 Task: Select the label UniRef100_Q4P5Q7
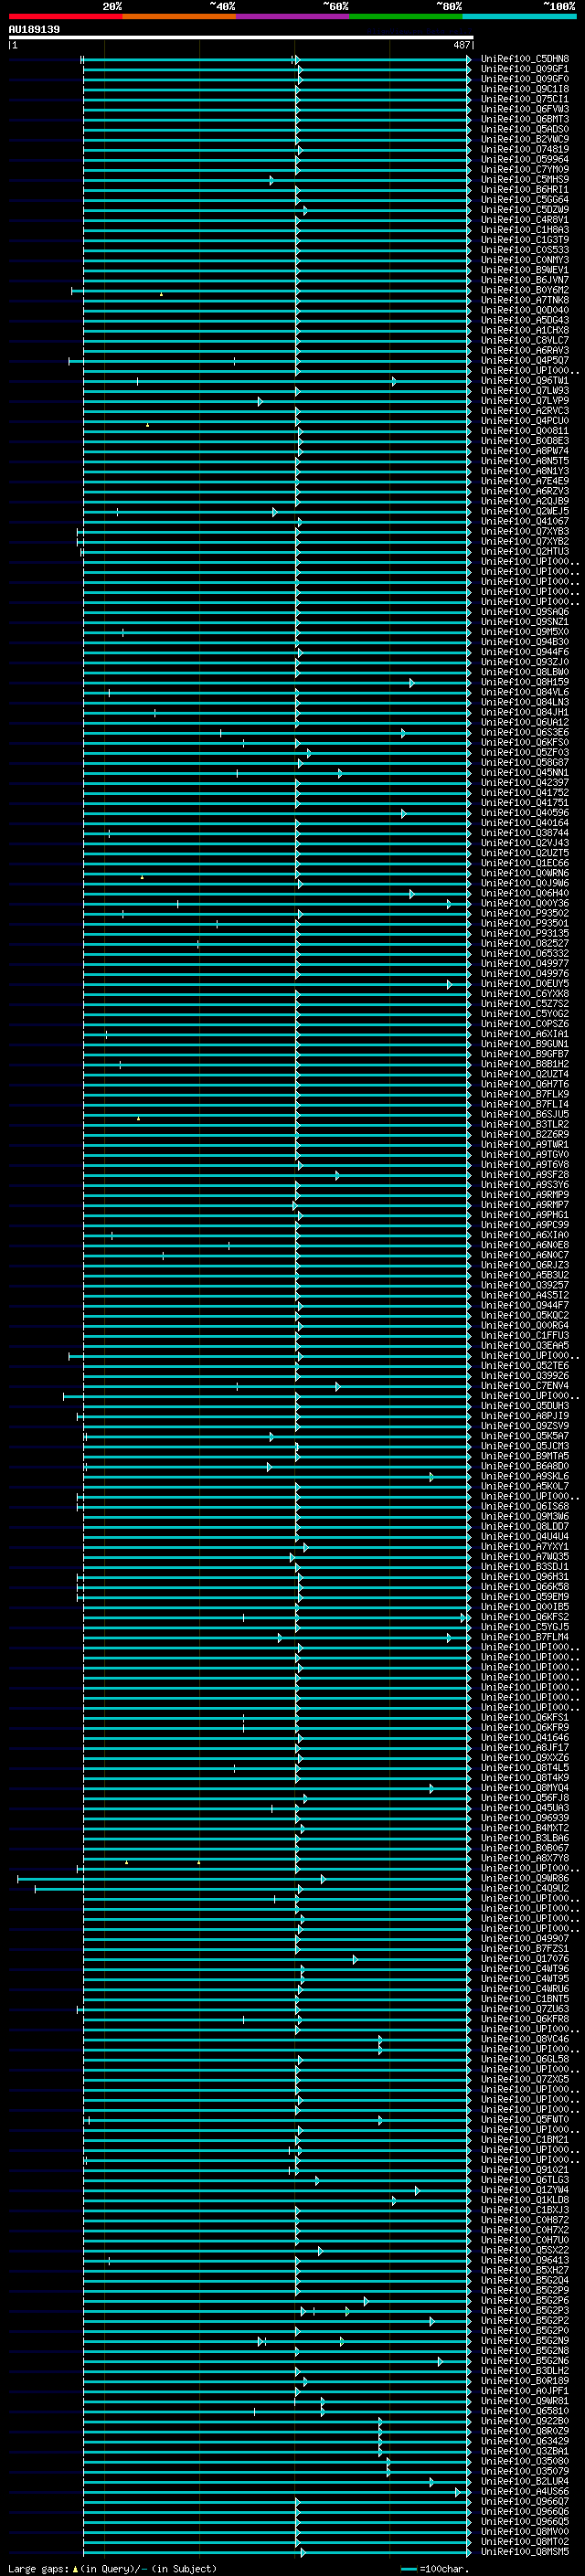pos(525,361)
